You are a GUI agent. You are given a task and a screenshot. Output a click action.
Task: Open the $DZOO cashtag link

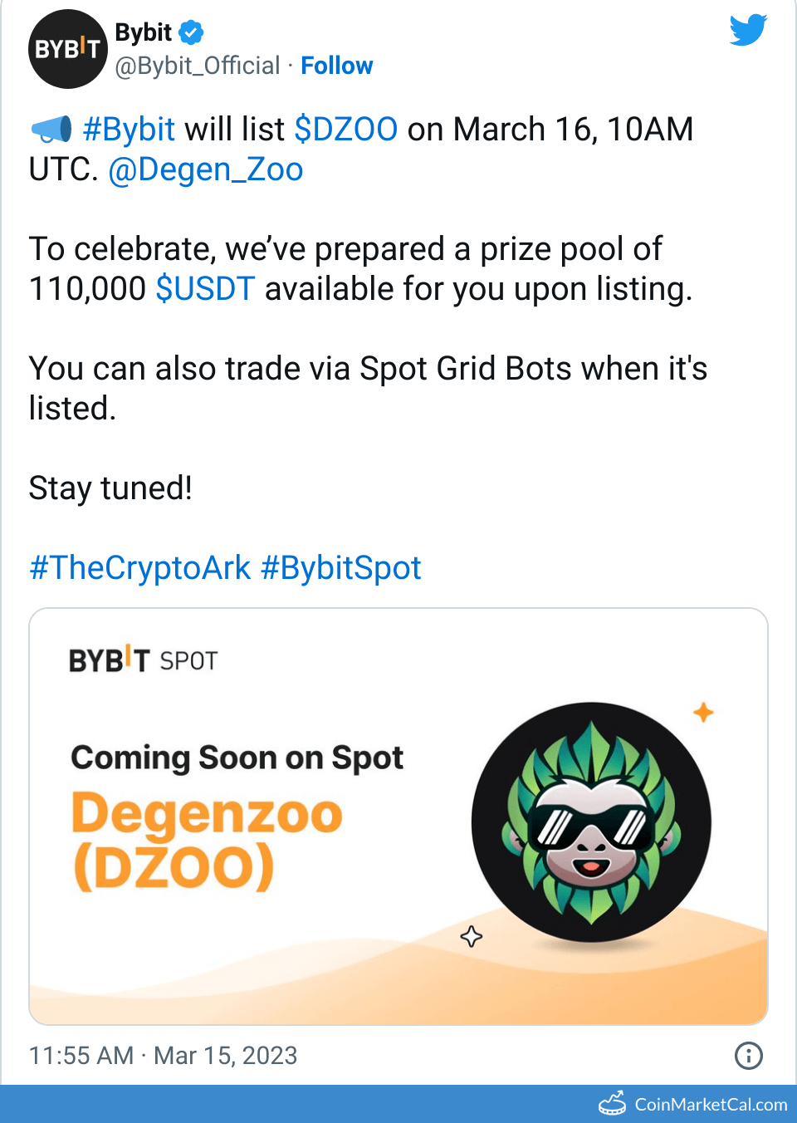[x=345, y=130]
